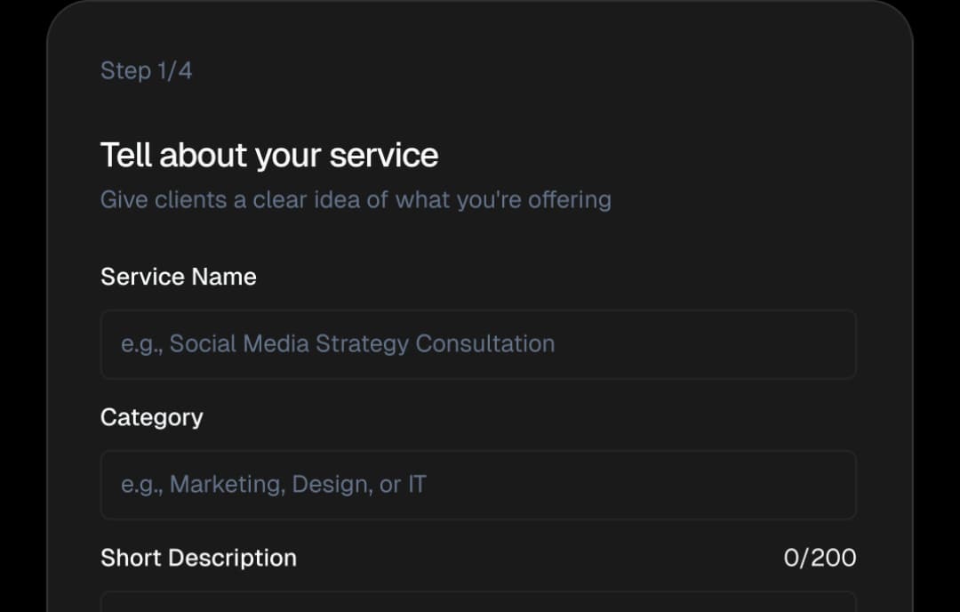This screenshot has height=612, width=960.
Task: Click the Tell about your service heading
Action: pyautogui.click(x=269, y=155)
